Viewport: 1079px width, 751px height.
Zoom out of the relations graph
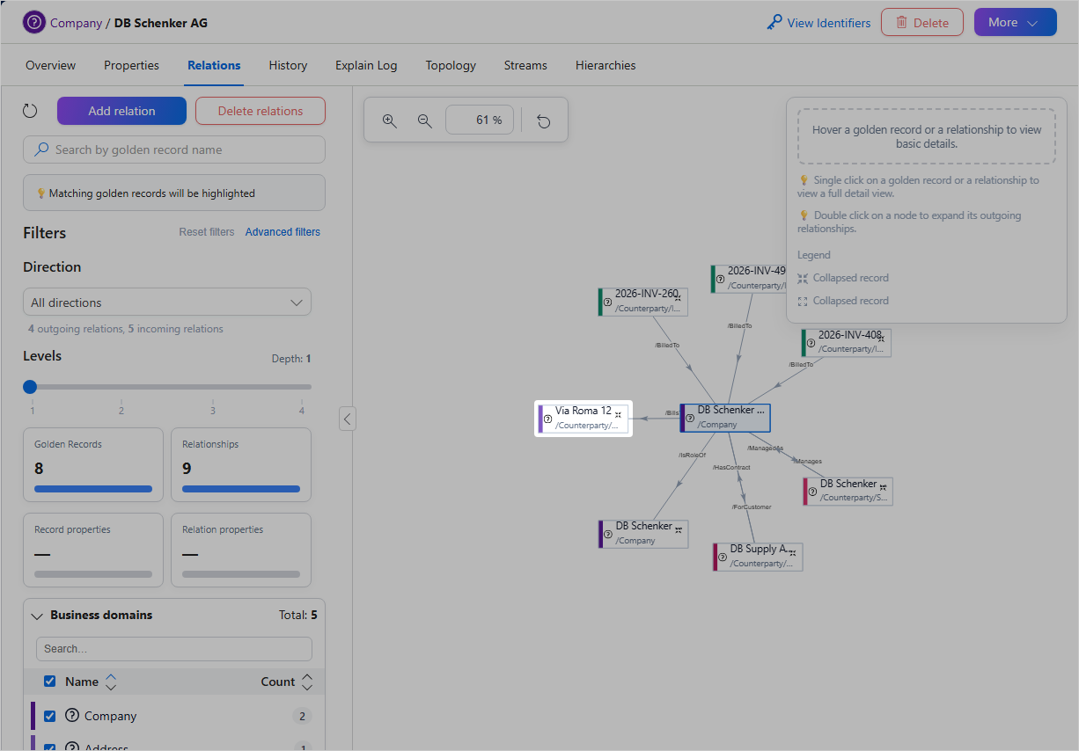[x=425, y=120]
